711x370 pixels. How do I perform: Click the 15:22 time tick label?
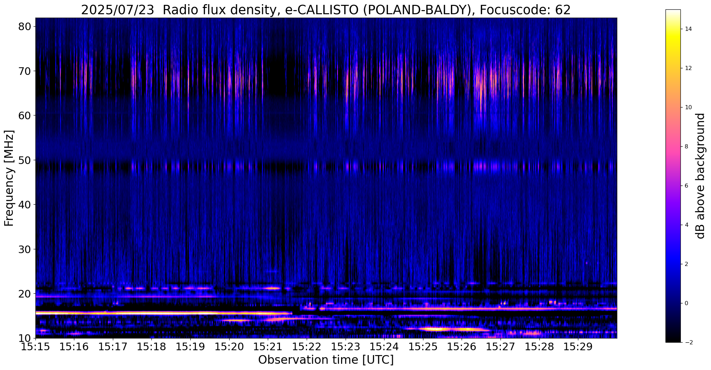click(307, 347)
